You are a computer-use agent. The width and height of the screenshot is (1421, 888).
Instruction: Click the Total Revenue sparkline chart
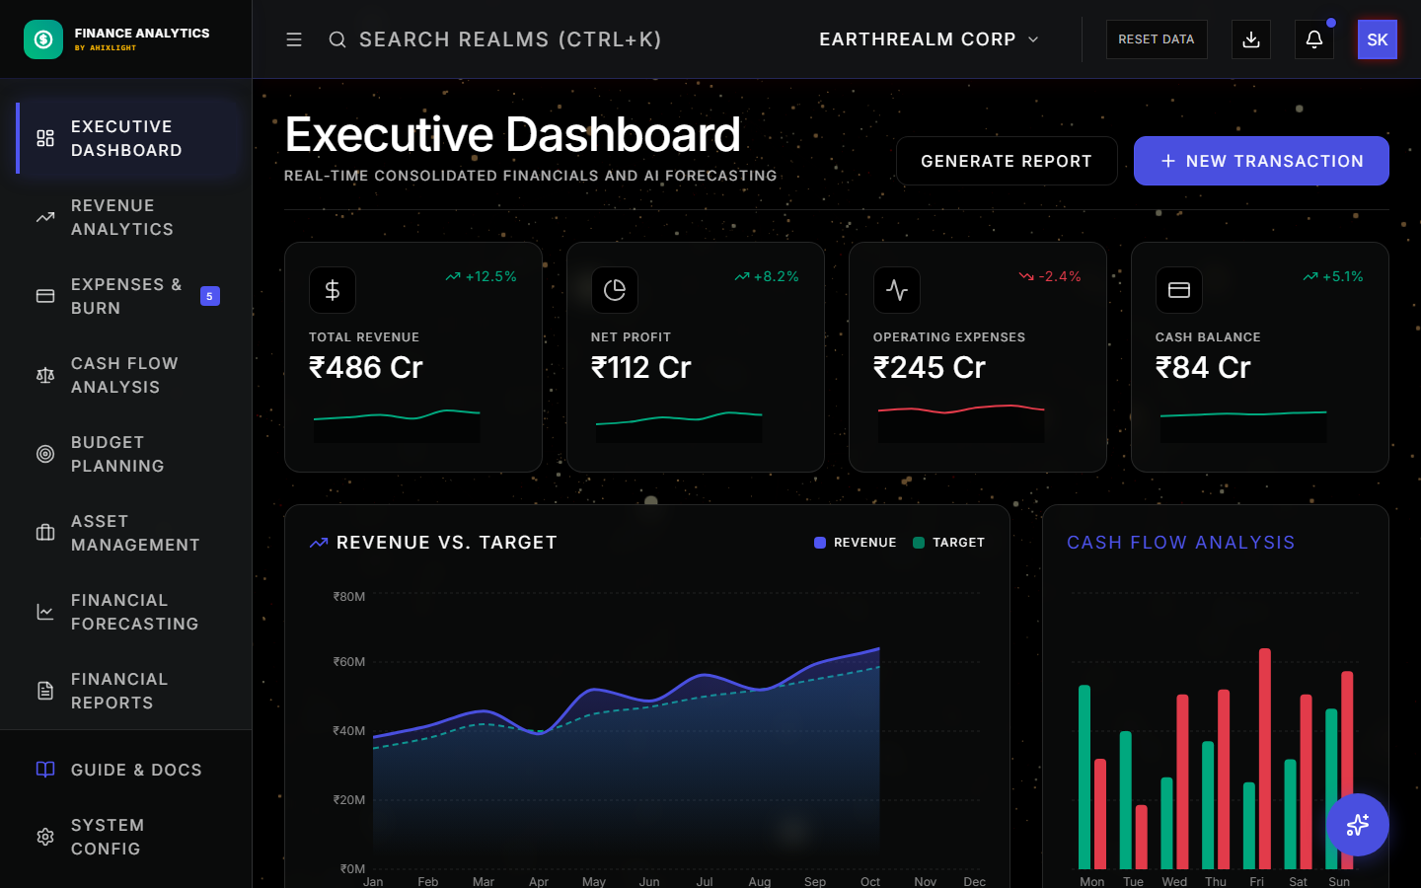coord(397,425)
